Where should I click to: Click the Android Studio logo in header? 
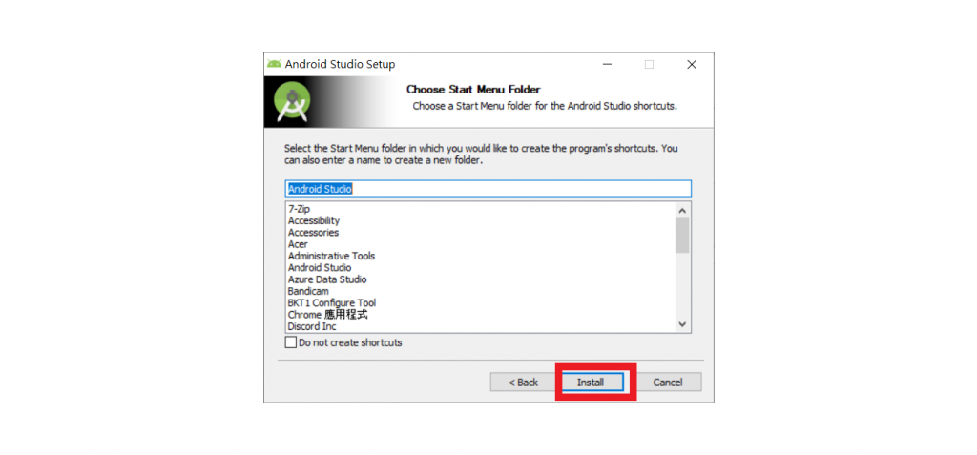tap(293, 102)
